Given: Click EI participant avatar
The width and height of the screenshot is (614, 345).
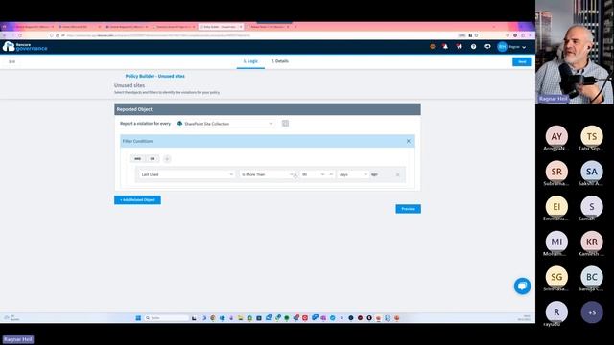Looking at the screenshot, I should pyautogui.click(x=556, y=207).
